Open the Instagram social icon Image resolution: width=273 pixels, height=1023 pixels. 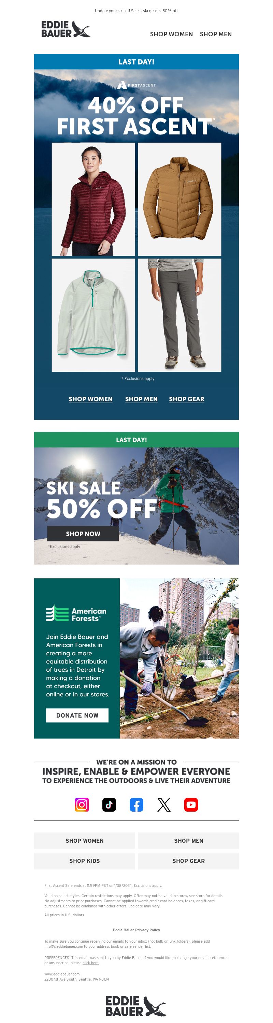(x=82, y=804)
